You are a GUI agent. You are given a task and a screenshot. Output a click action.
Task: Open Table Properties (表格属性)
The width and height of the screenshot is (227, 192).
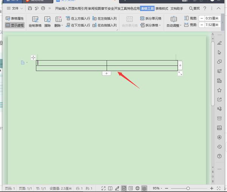tap(15, 18)
